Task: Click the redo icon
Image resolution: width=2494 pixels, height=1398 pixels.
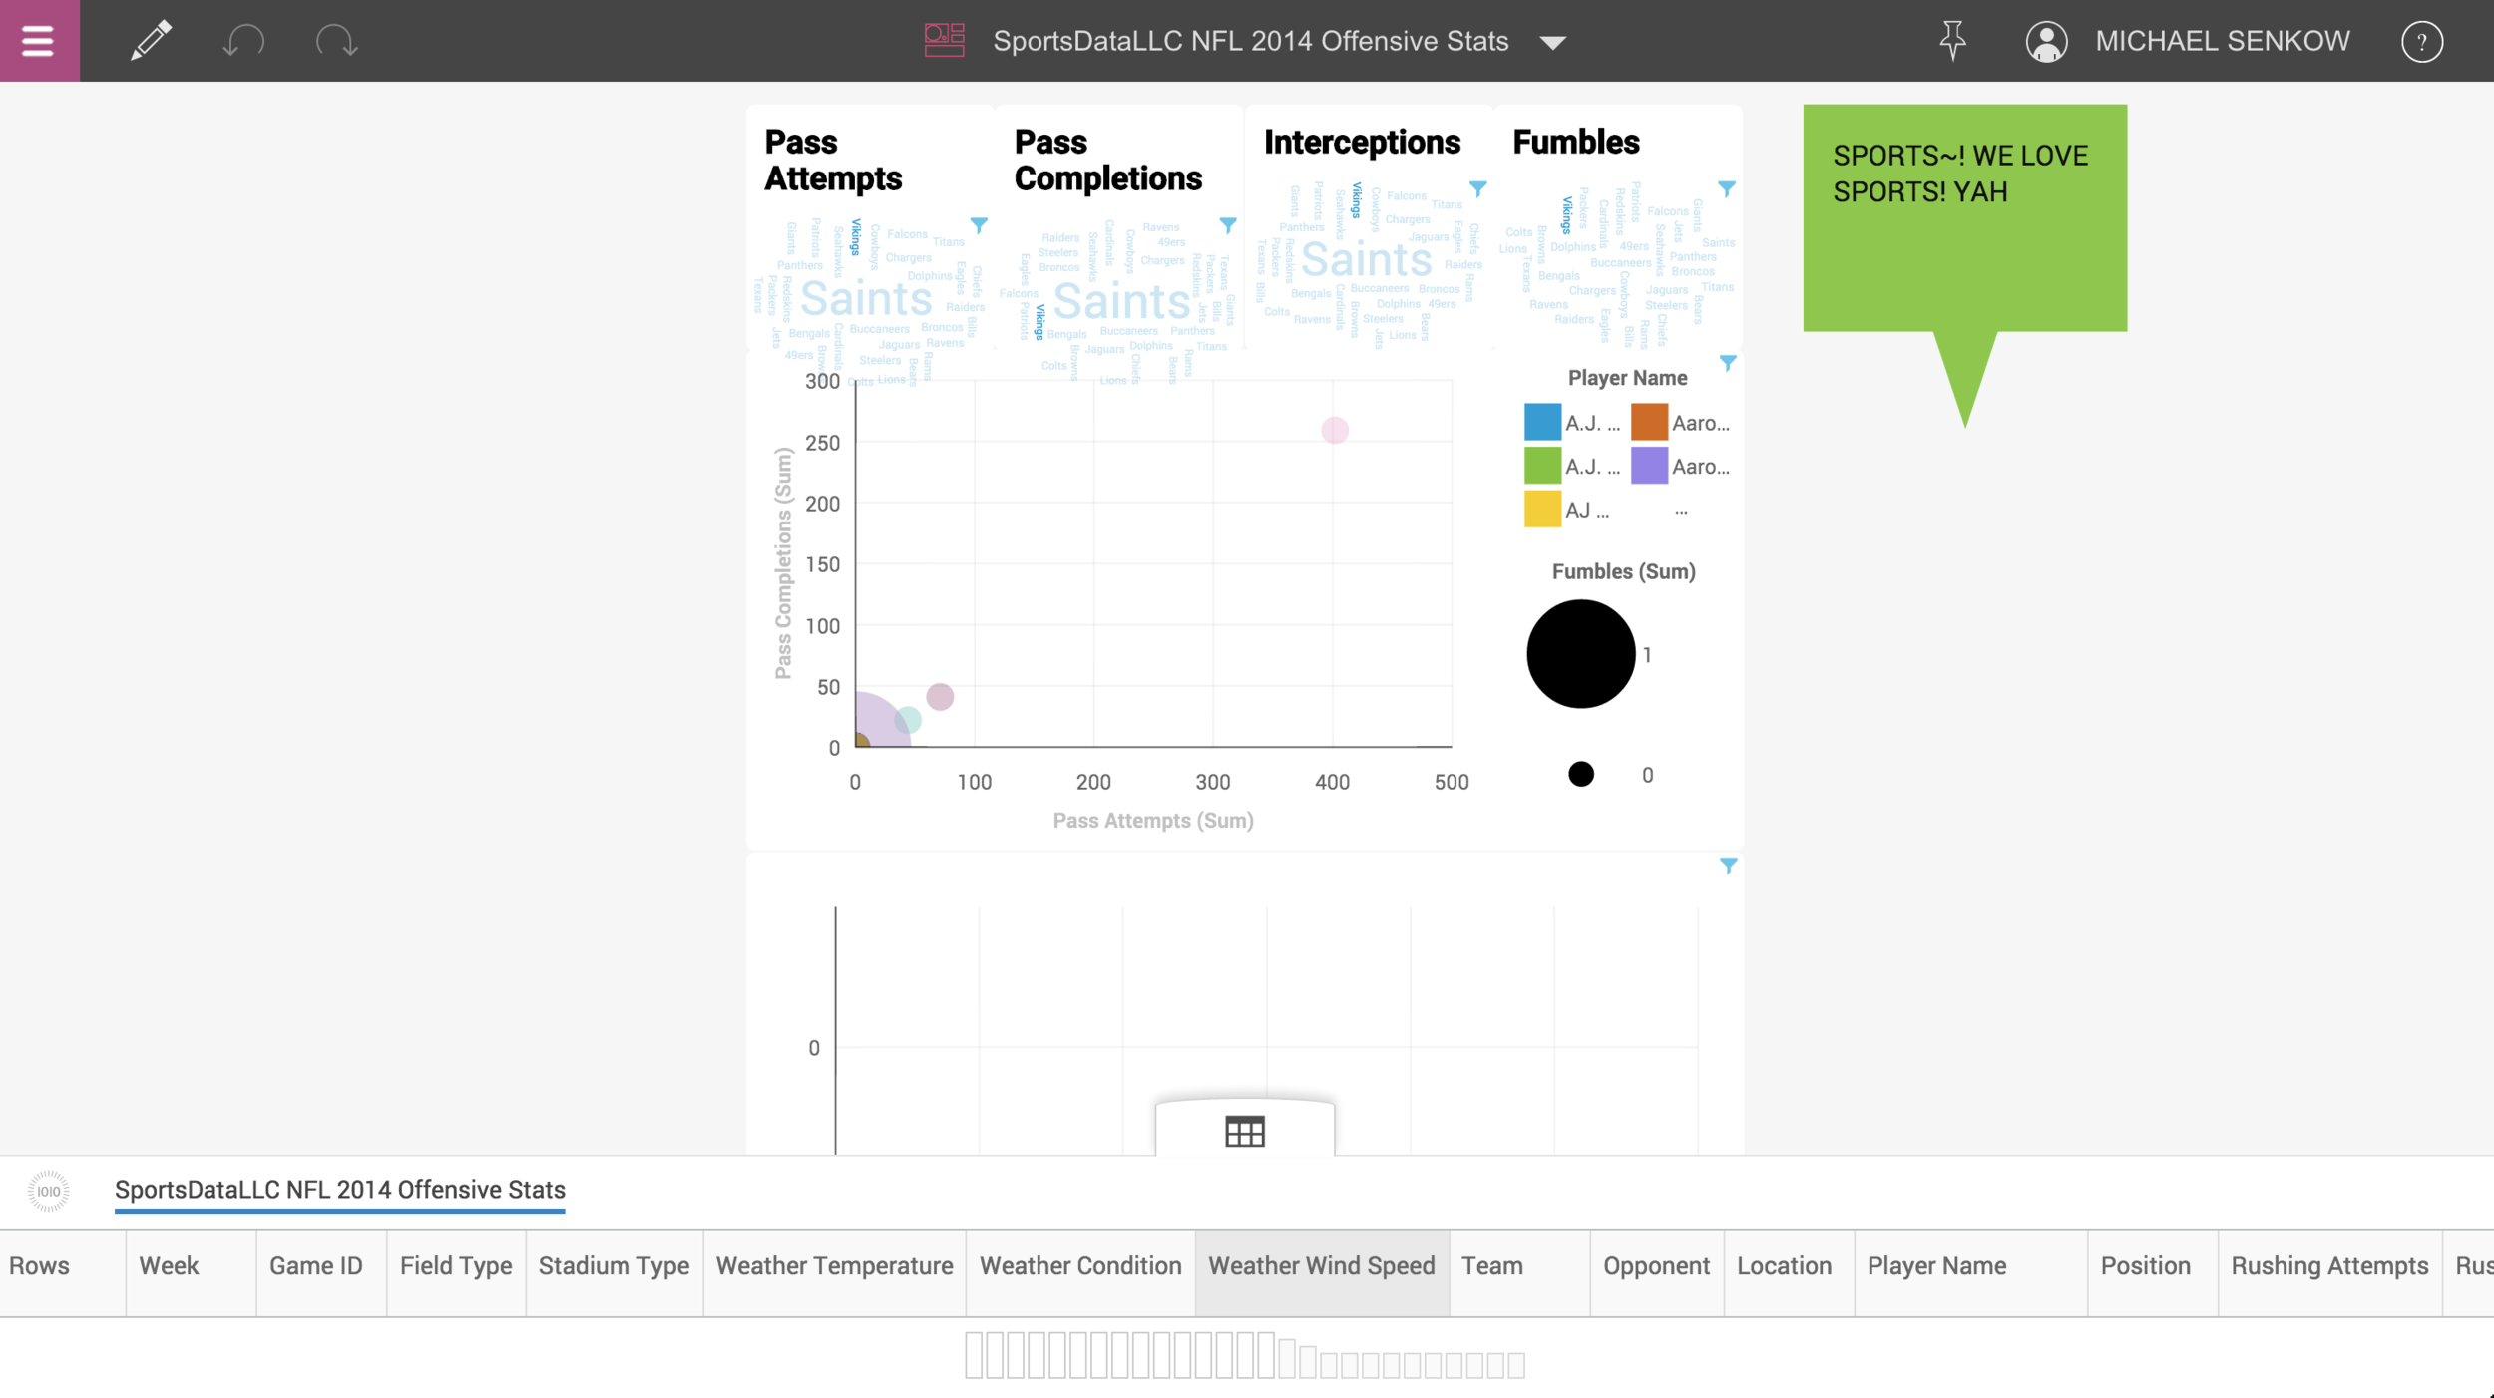Action: [336, 41]
